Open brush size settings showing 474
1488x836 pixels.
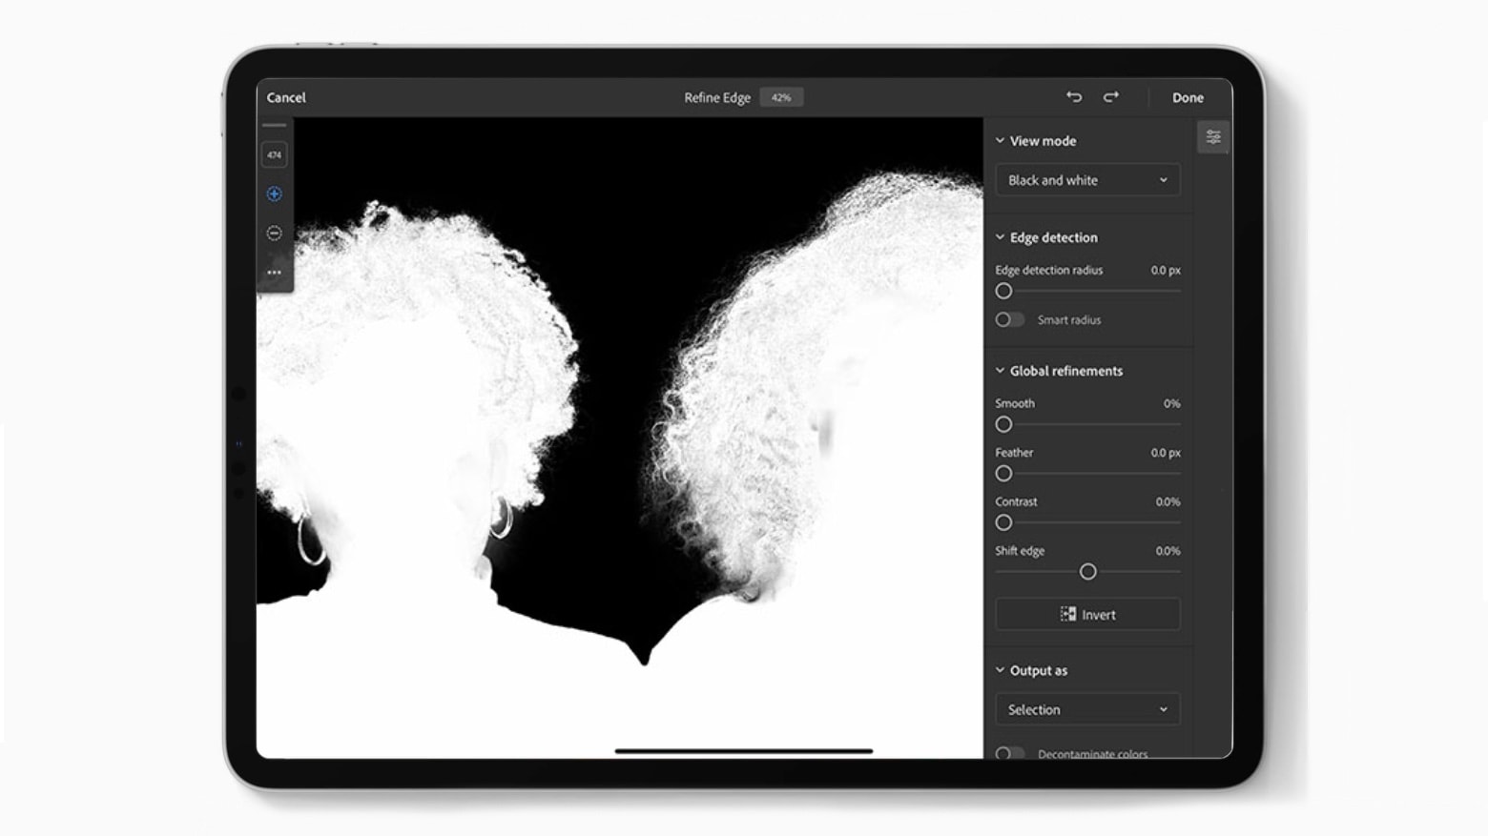point(274,153)
